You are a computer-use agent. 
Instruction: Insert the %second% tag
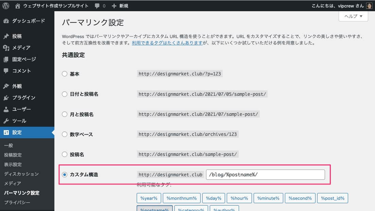(x=300, y=198)
